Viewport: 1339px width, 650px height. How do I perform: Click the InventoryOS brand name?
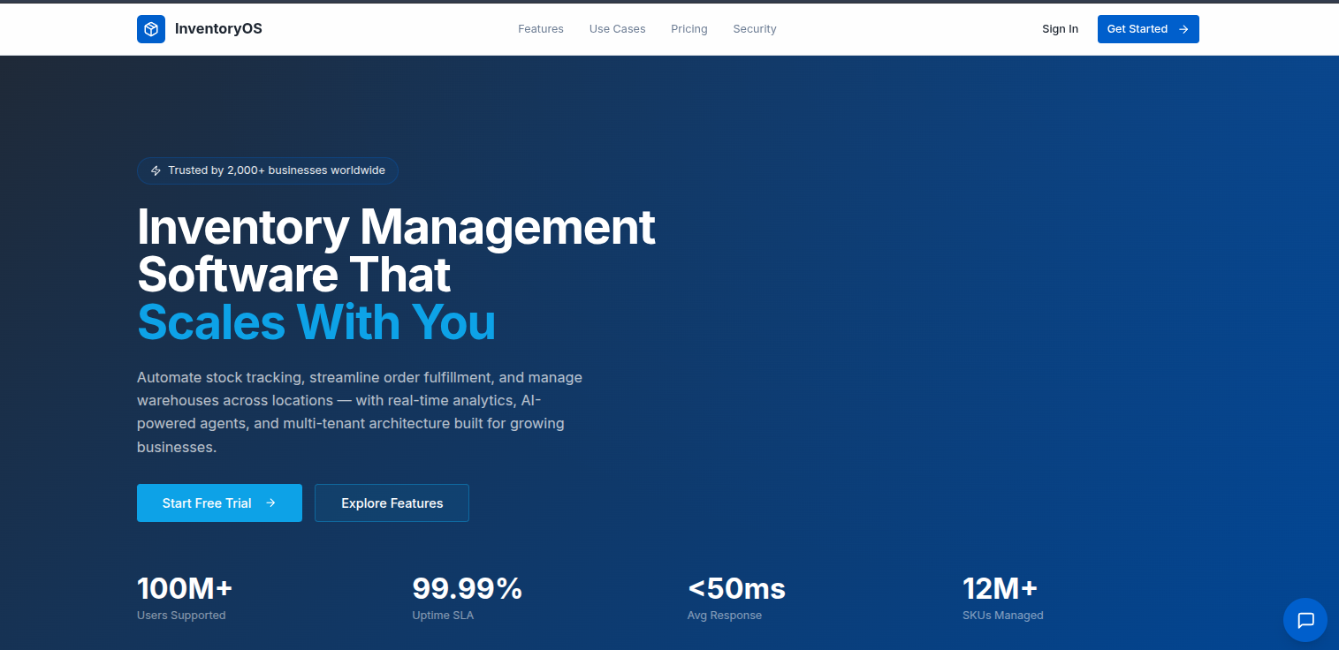(218, 29)
